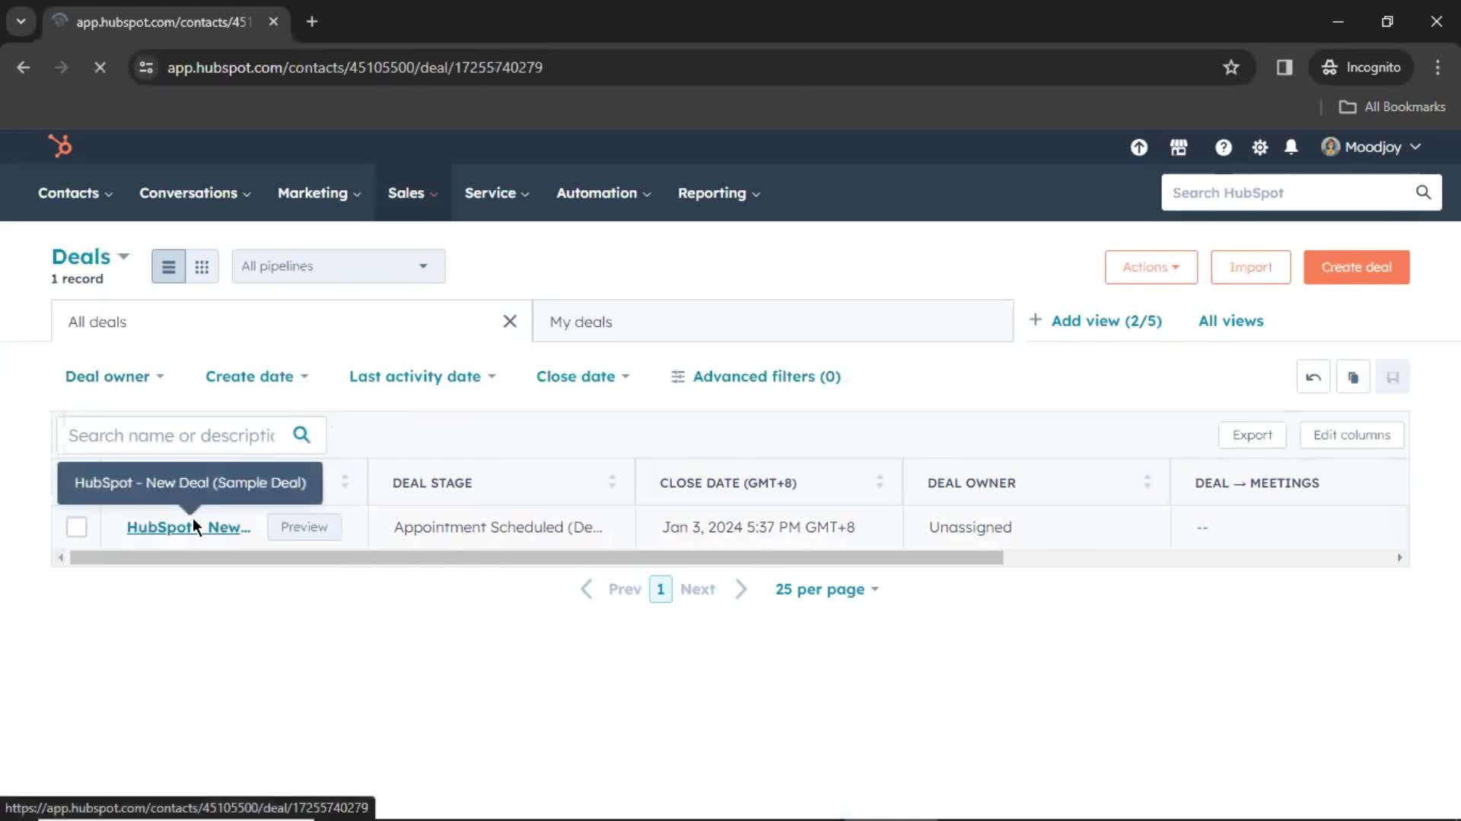1461x821 pixels.
Task: Click the grid view icon for deals
Action: click(x=202, y=265)
